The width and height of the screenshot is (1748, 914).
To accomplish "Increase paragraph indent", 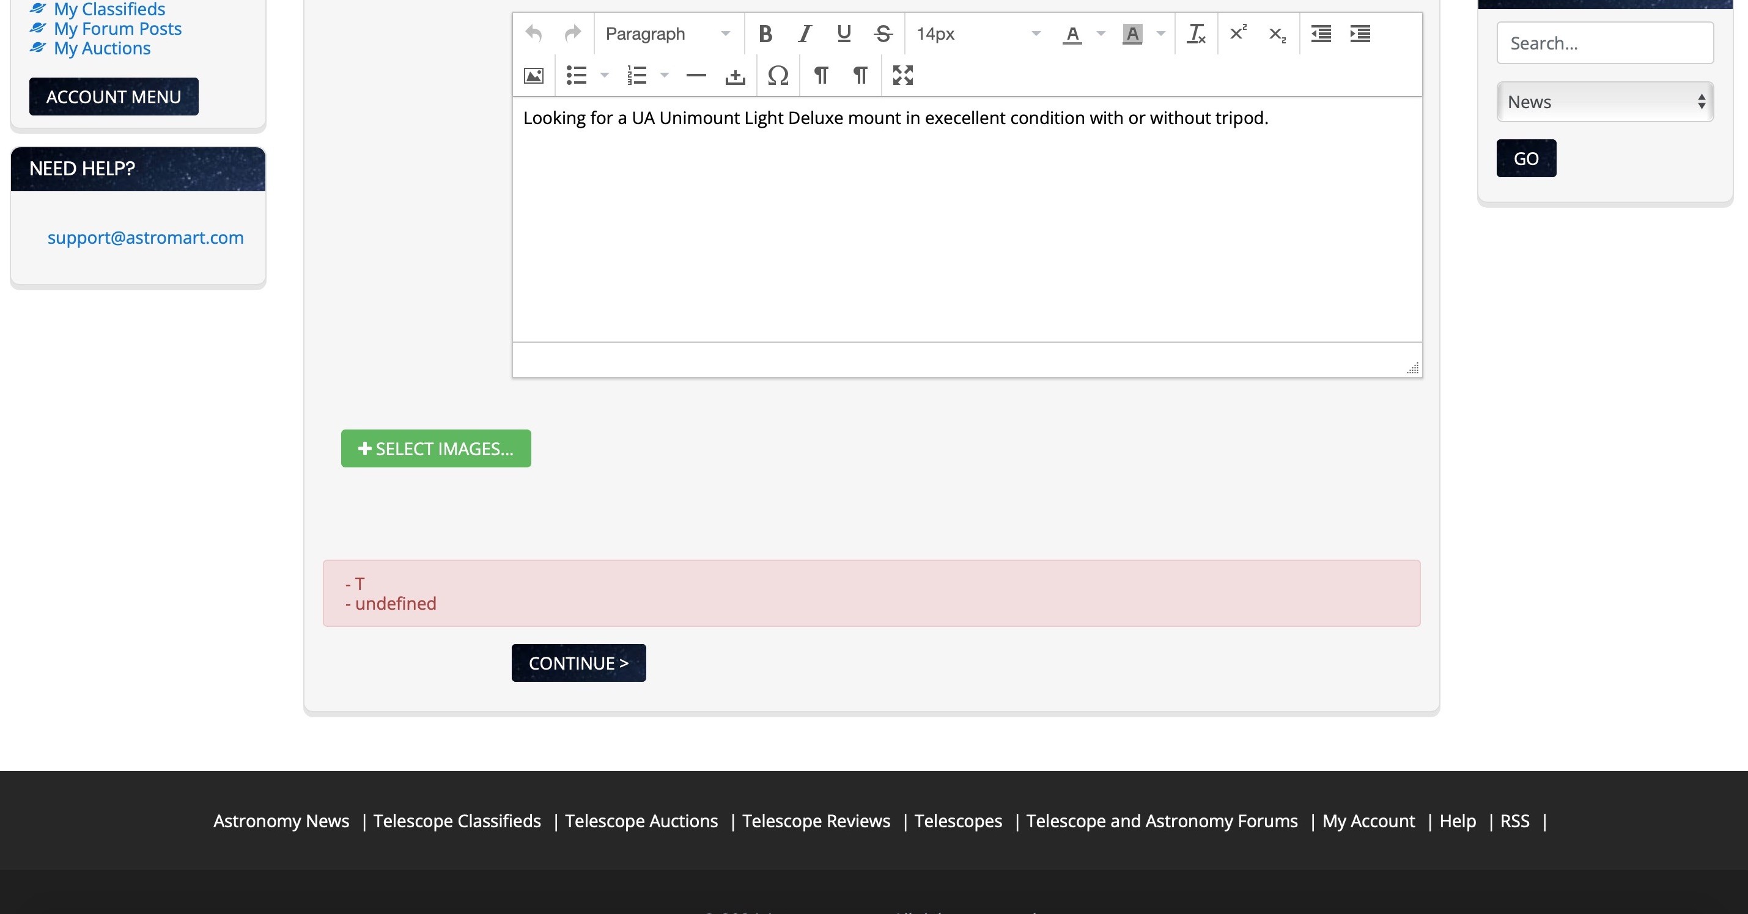I will [1360, 33].
